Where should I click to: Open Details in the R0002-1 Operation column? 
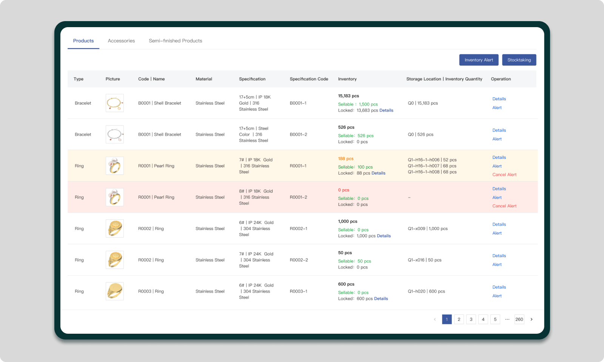pos(499,224)
